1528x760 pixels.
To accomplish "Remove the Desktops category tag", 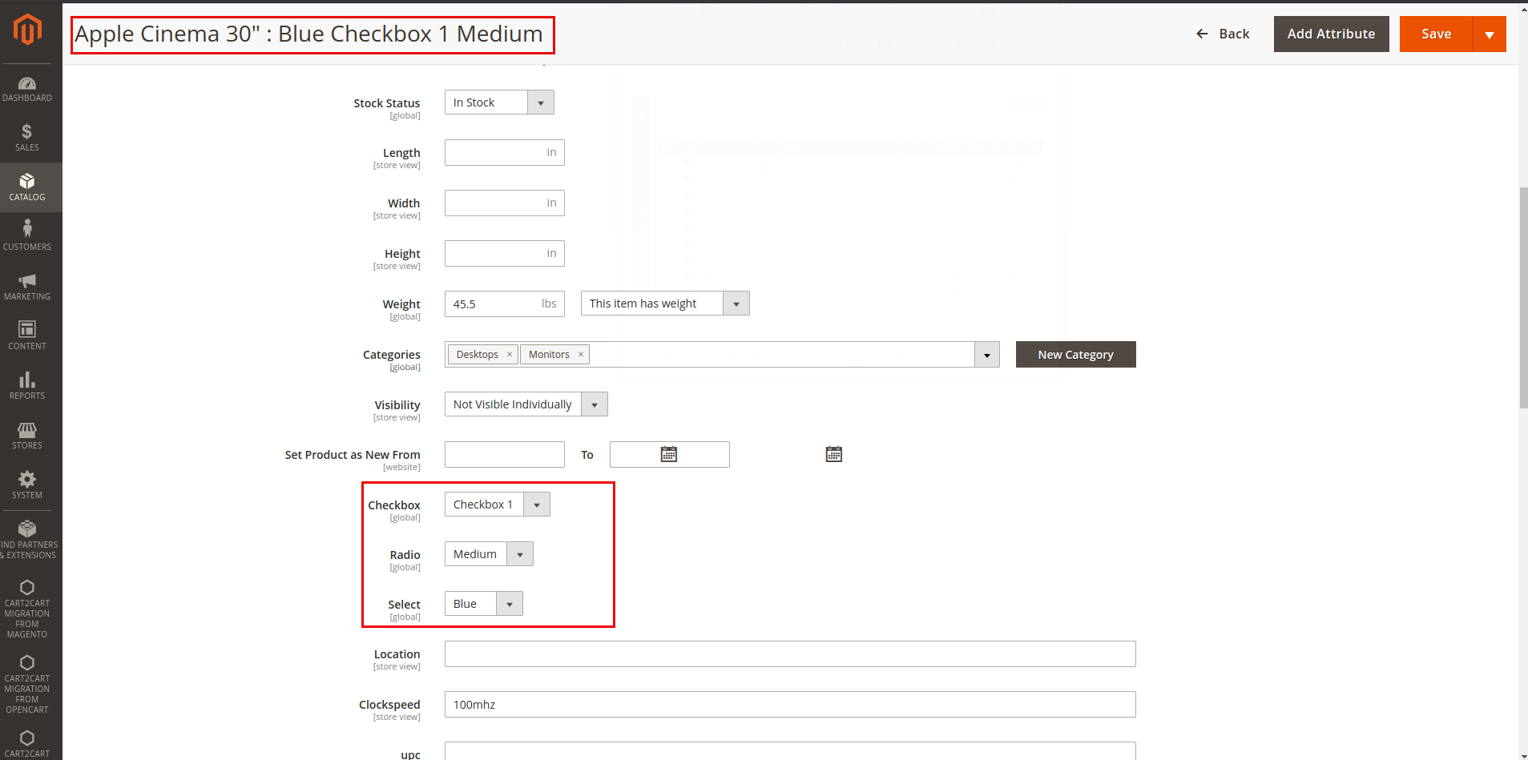I will [509, 354].
